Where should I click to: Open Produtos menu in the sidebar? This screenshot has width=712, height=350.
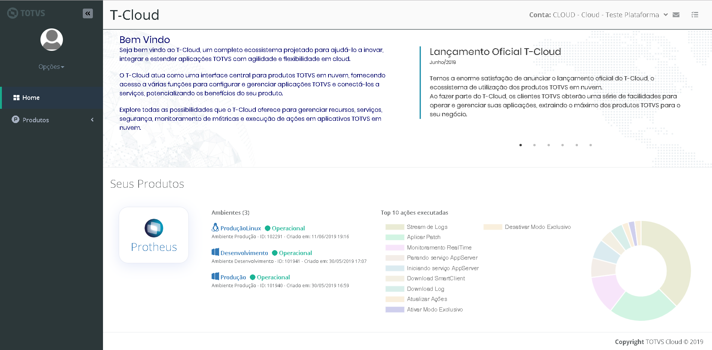pyautogui.click(x=52, y=120)
